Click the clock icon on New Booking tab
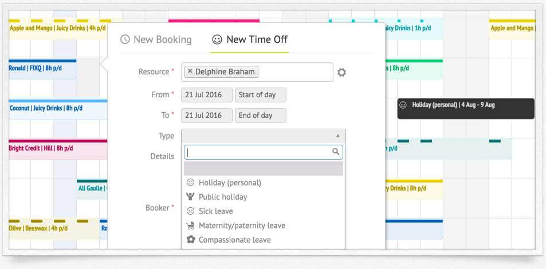The width and height of the screenshot is (546, 269). point(125,39)
